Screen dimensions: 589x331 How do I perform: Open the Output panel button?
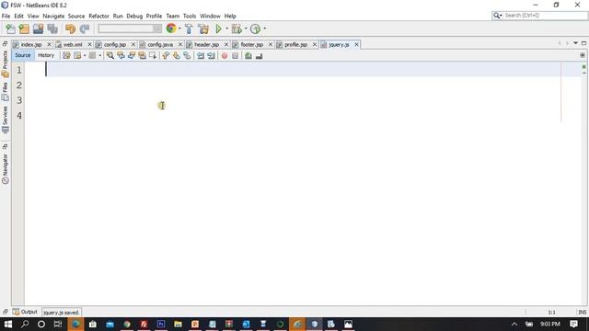pos(25,312)
